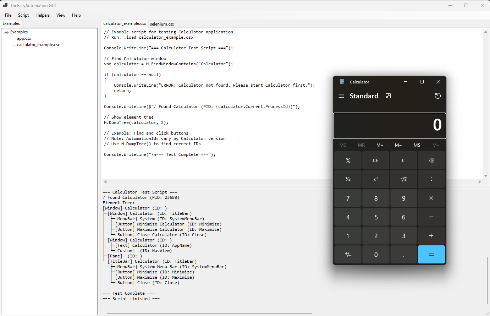Click the decimal point key
The width and height of the screenshot is (490, 316).
[404, 255]
